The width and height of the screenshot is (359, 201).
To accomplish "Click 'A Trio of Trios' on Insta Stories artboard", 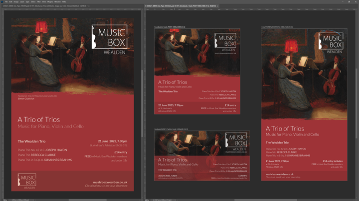I will tap(285, 129).
